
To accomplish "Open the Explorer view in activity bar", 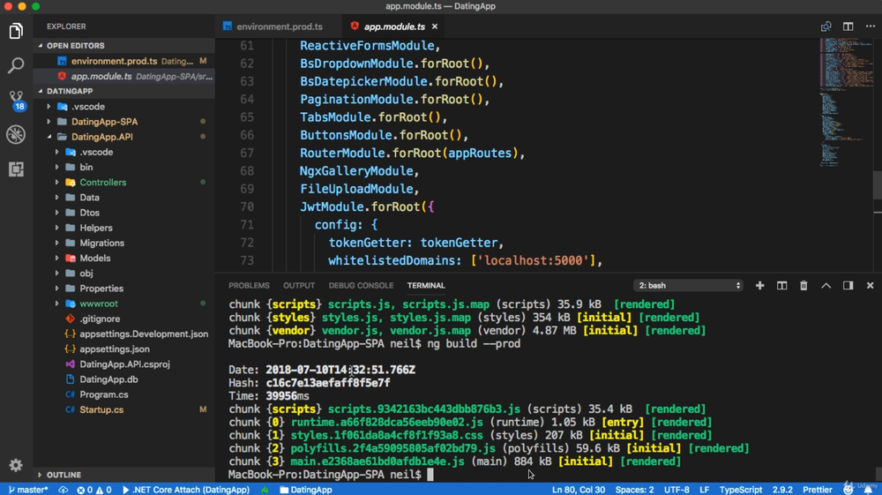I will [16, 31].
